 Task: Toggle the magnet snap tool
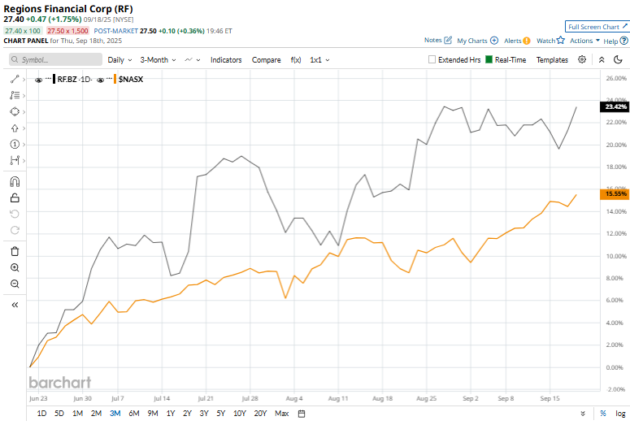click(15, 182)
